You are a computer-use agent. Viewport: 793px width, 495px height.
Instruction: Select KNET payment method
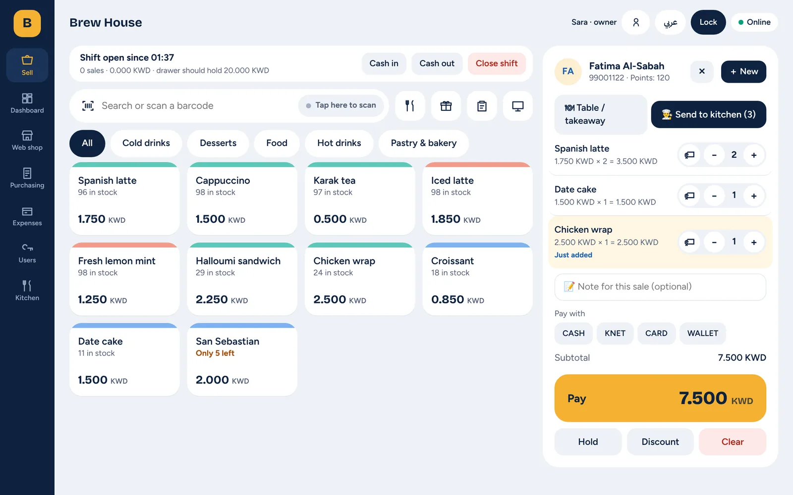(x=615, y=333)
